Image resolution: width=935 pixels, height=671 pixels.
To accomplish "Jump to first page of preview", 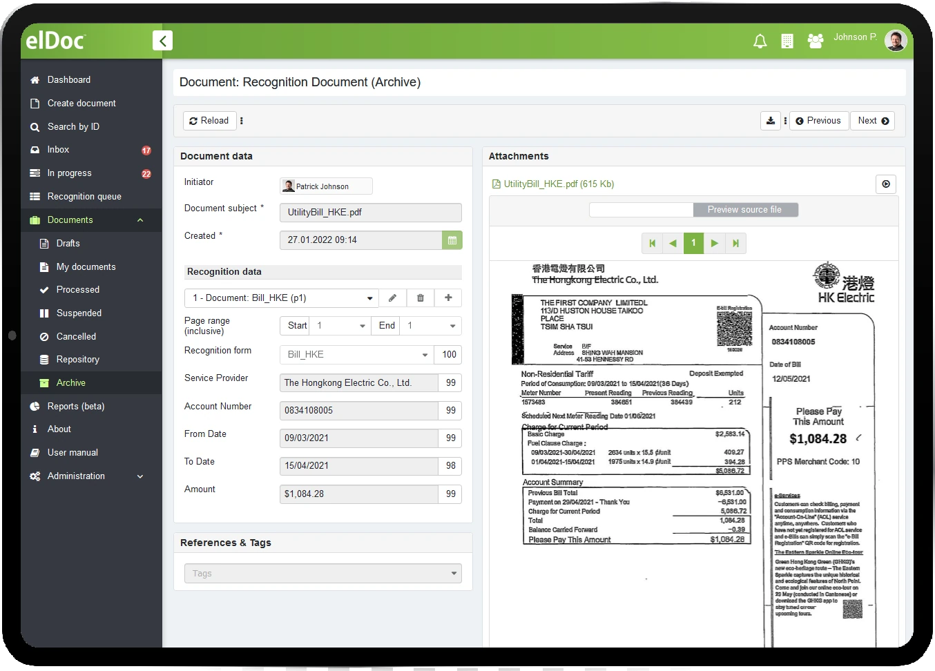I will click(652, 243).
